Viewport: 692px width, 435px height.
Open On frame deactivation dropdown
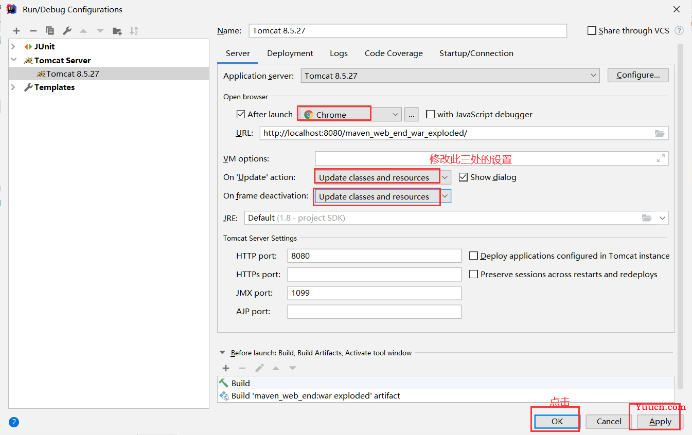[x=383, y=196]
